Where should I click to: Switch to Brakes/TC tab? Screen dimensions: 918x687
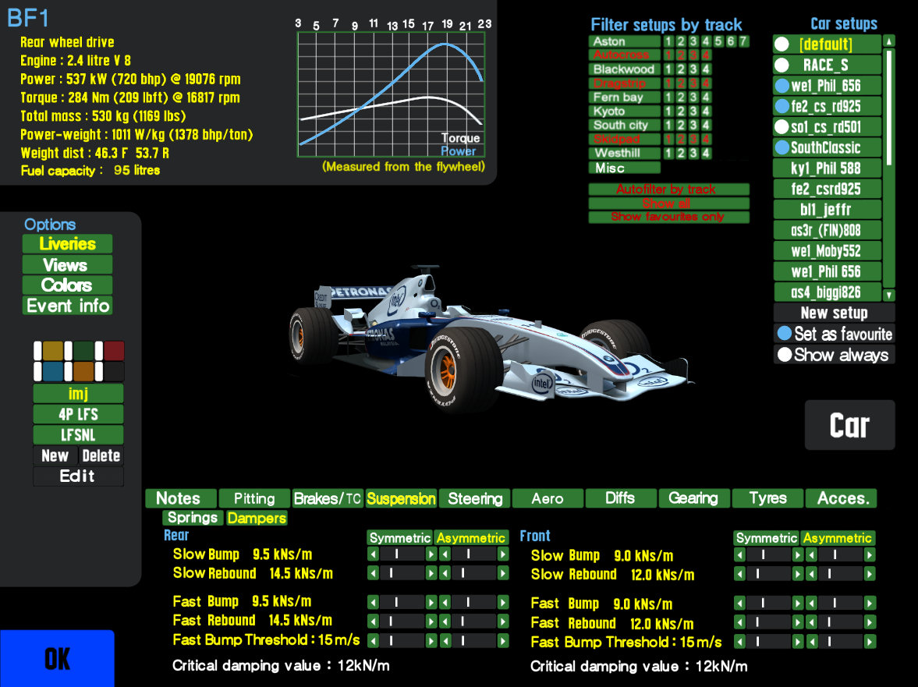point(328,498)
